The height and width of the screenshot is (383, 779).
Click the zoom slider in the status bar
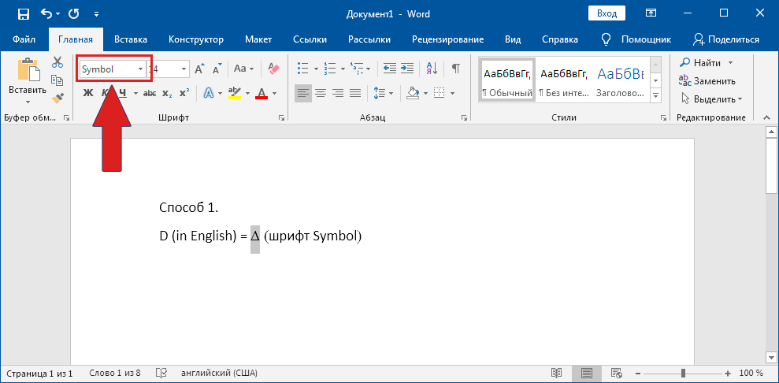(683, 373)
